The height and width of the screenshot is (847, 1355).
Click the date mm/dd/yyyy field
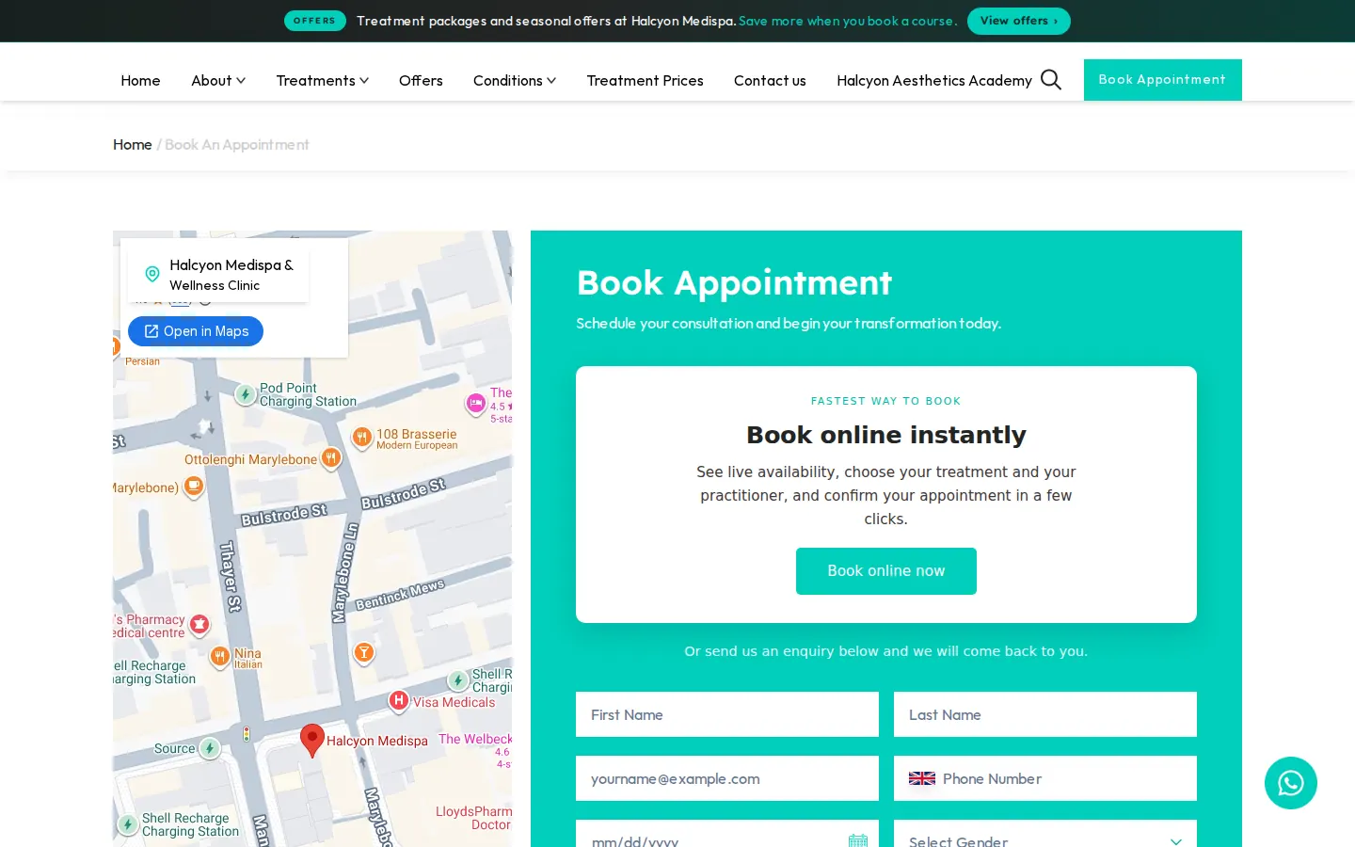pyautogui.click(x=727, y=834)
